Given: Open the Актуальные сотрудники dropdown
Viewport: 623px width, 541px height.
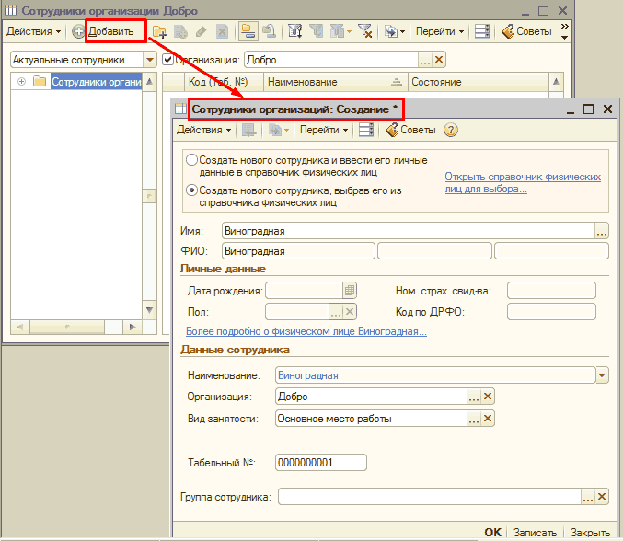Looking at the screenshot, I should (149, 60).
